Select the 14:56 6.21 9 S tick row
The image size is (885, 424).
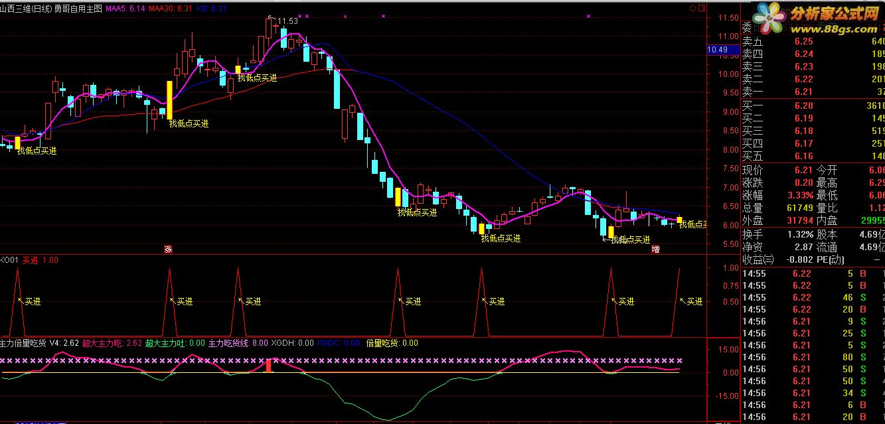tap(813, 321)
